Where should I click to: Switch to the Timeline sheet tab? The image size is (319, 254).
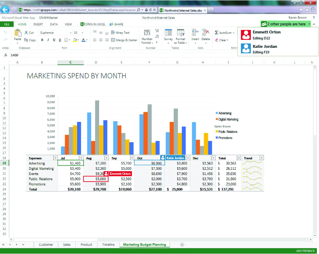(x=108, y=245)
